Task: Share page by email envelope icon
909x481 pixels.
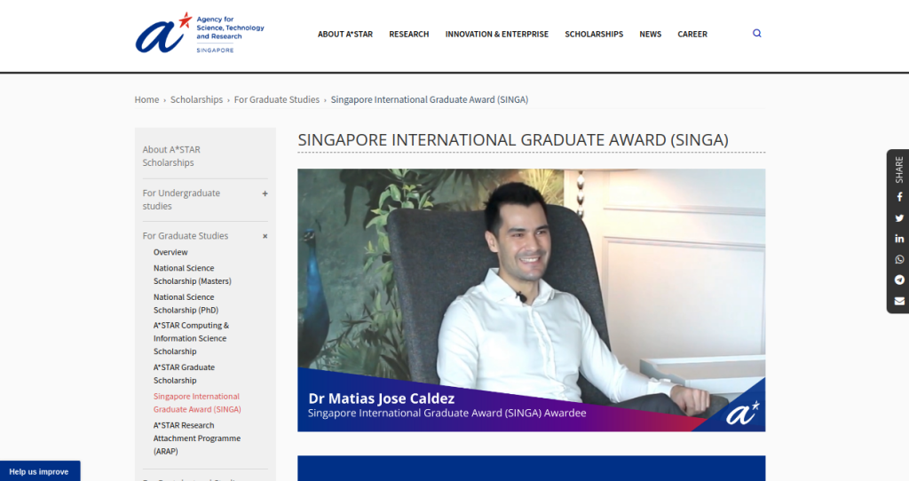Action: tap(899, 301)
